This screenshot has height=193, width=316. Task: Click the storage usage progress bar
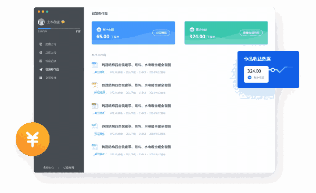[59, 28]
